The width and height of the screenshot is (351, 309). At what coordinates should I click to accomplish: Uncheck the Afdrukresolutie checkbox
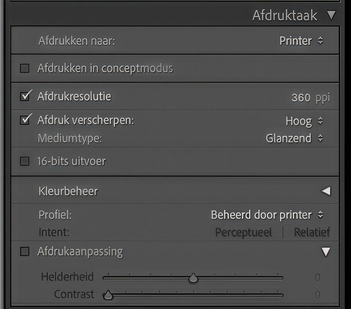(25, 96)
